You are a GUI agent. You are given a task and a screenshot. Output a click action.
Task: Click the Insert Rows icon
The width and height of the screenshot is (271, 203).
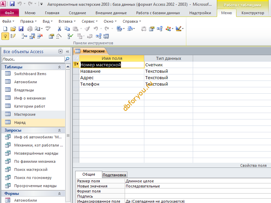point(24,36)
